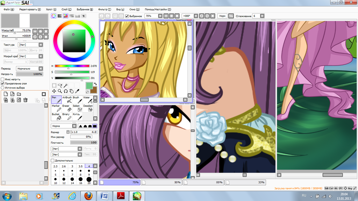Viewport: 358px width, 201px height.
Task: Activate the Eraser tool
Action: click(67, 108)
